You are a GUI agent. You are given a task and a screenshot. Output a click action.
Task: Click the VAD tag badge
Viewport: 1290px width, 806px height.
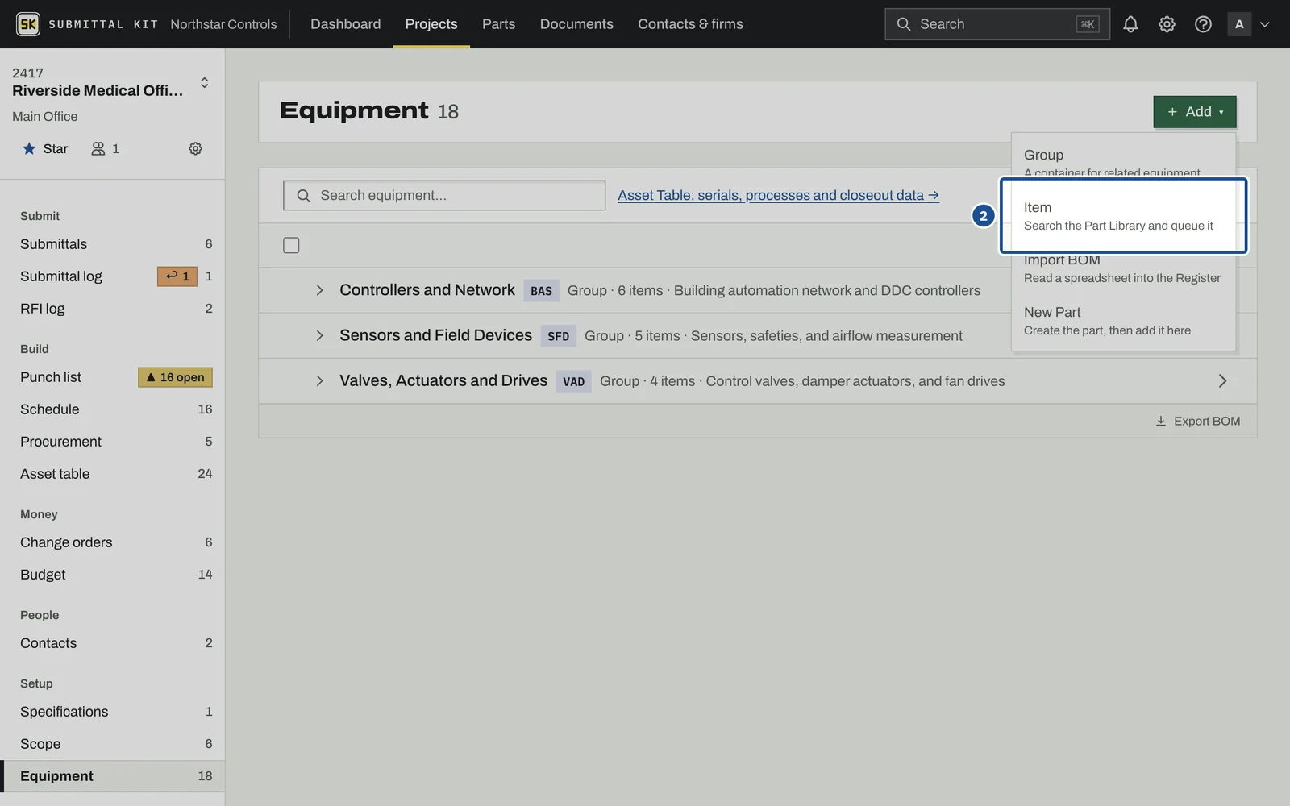[x=573, y=381]
